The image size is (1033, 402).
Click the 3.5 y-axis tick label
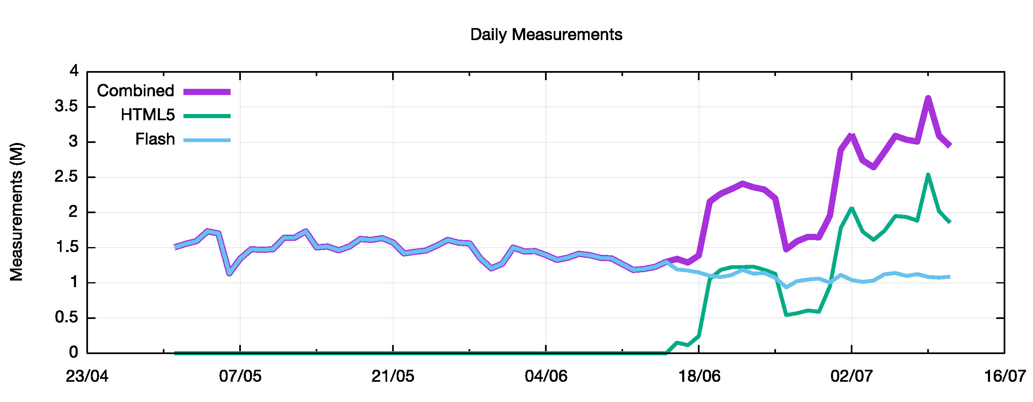point(67,107)
